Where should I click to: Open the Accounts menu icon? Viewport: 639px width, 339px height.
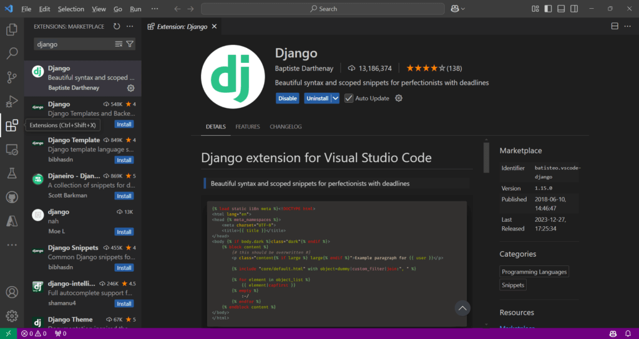coord(12,292)
